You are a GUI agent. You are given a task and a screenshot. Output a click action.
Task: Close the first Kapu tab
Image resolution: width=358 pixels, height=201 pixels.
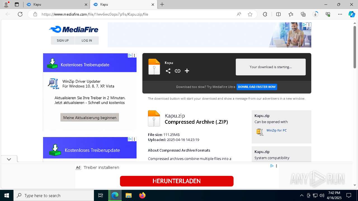coord(86,4)
